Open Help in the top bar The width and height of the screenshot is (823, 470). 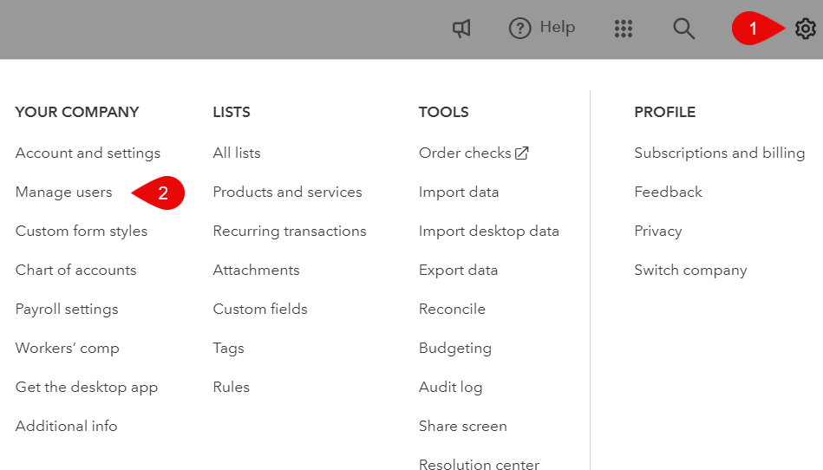tap(542, 28)
